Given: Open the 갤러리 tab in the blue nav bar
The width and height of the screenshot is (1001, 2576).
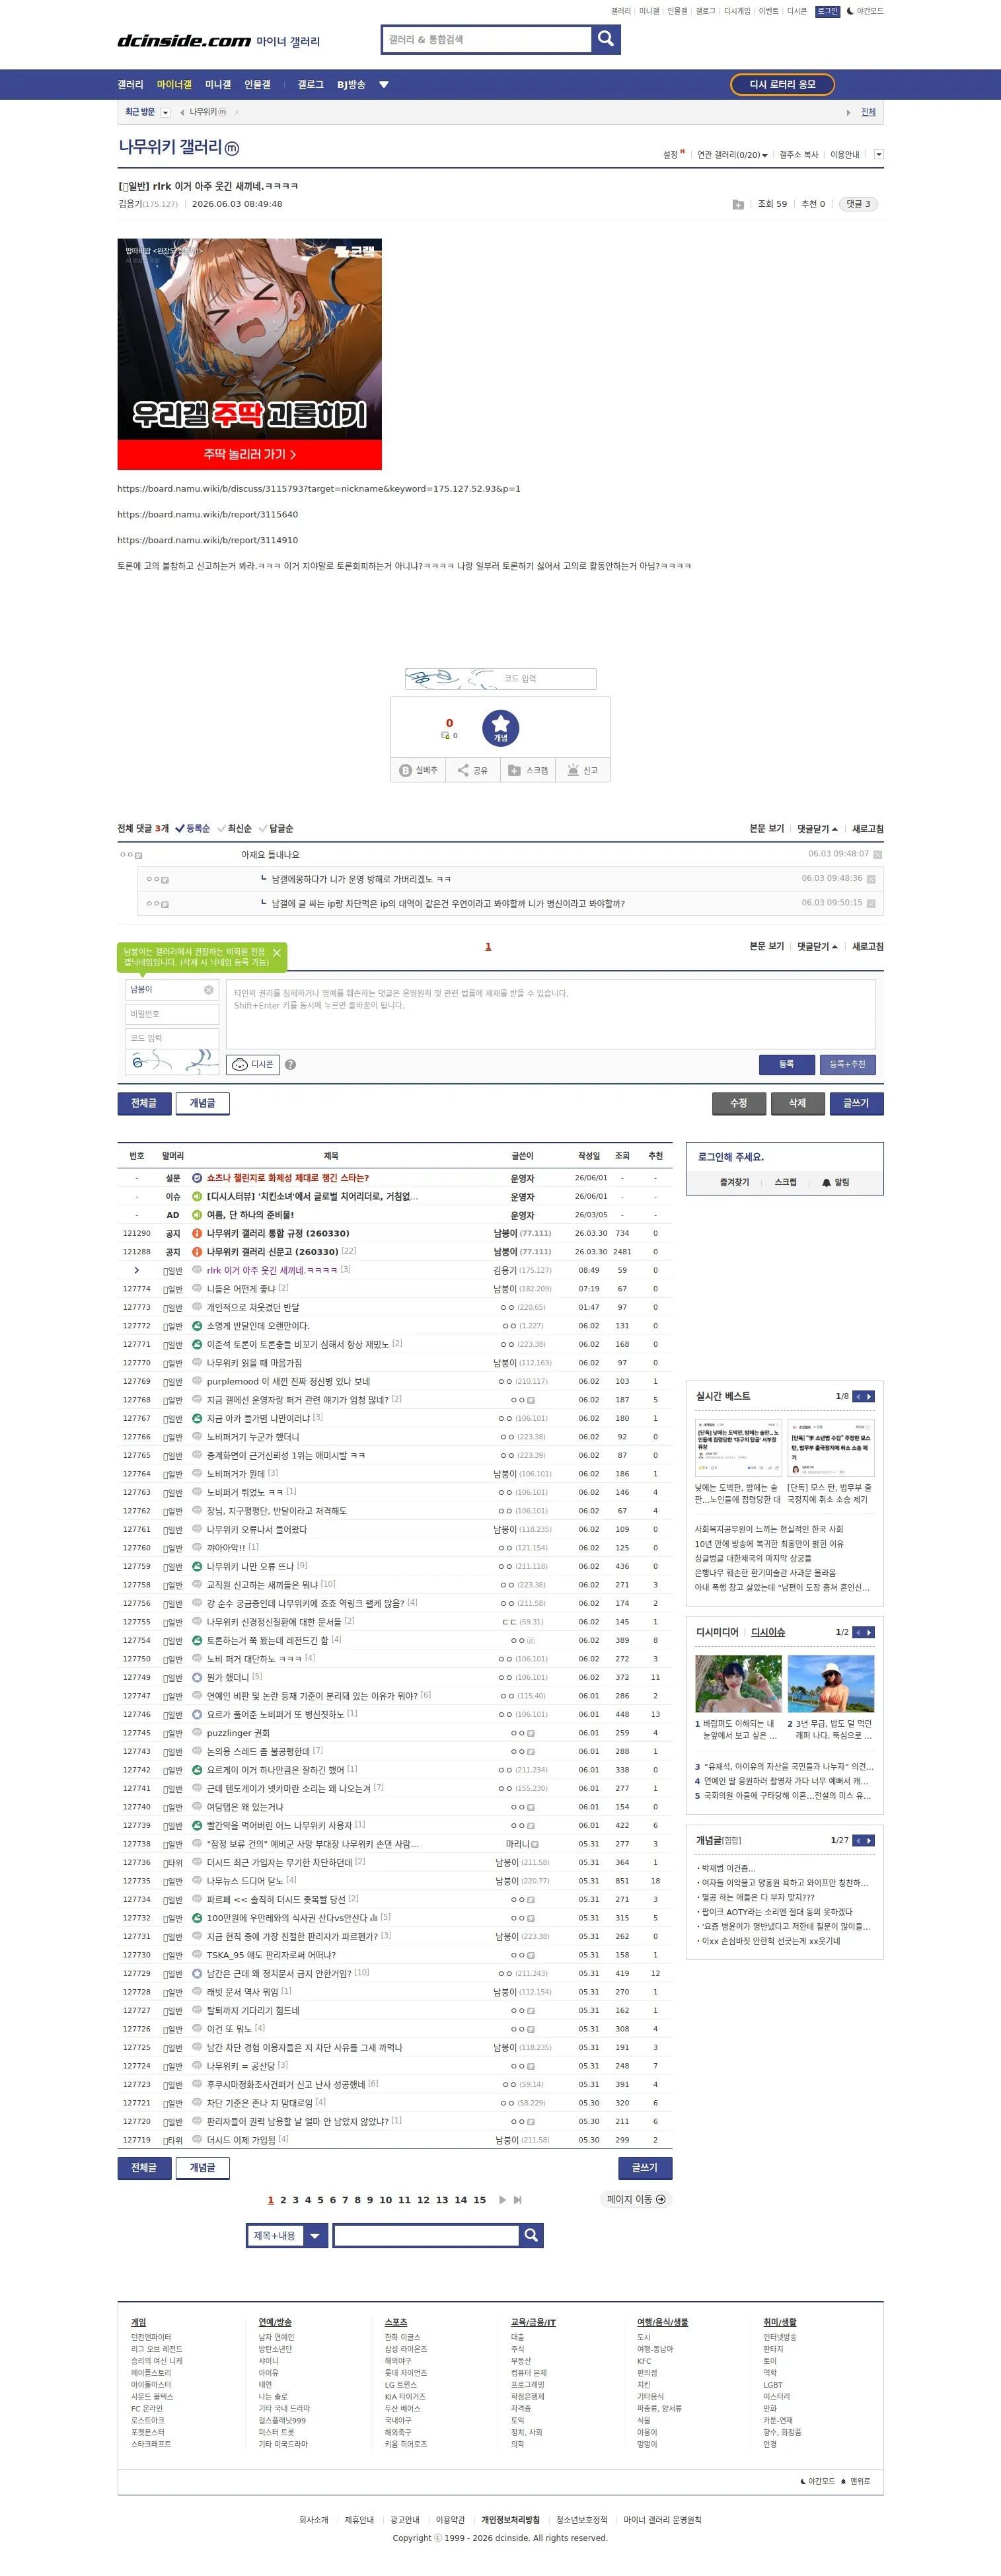Looking at the screenshot, I should [130, 85].
